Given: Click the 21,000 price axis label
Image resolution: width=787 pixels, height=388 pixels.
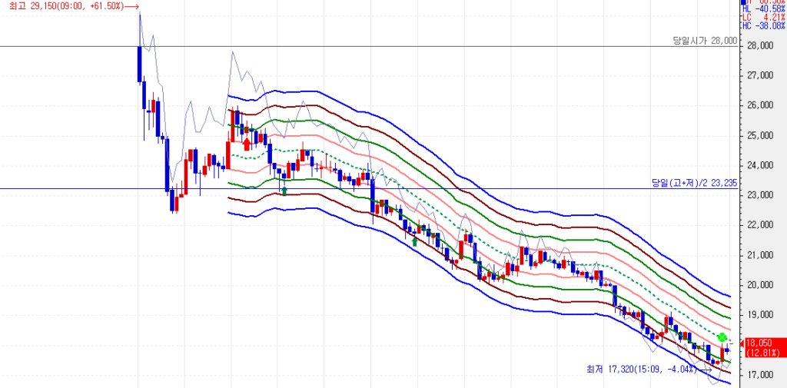Looking at the screenshot, I should pos(759,256).
